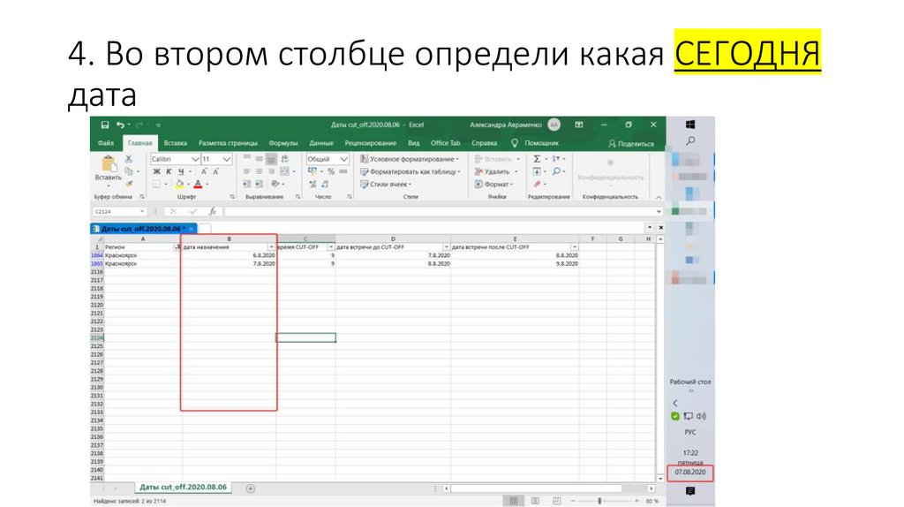Click the Copy icon under scissors
This screenshot has width=904, height=507.
[129, 171]
